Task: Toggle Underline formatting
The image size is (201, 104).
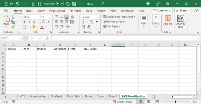Action: [x=34, y=22]
